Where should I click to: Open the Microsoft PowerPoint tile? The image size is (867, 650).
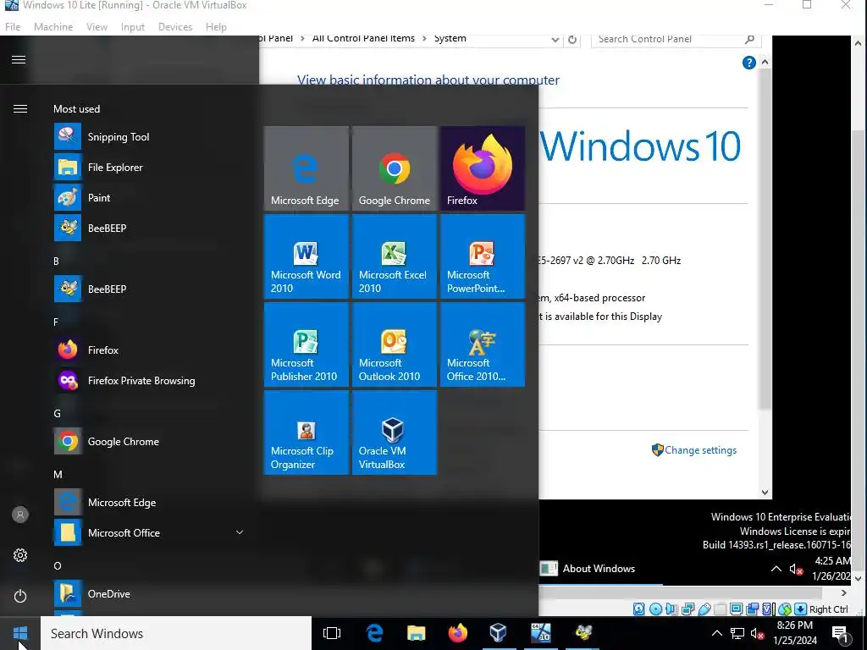coord(482,256)
